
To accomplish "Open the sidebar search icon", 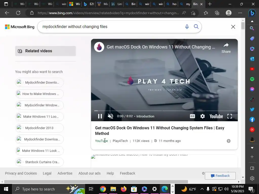I will point(252,28).
